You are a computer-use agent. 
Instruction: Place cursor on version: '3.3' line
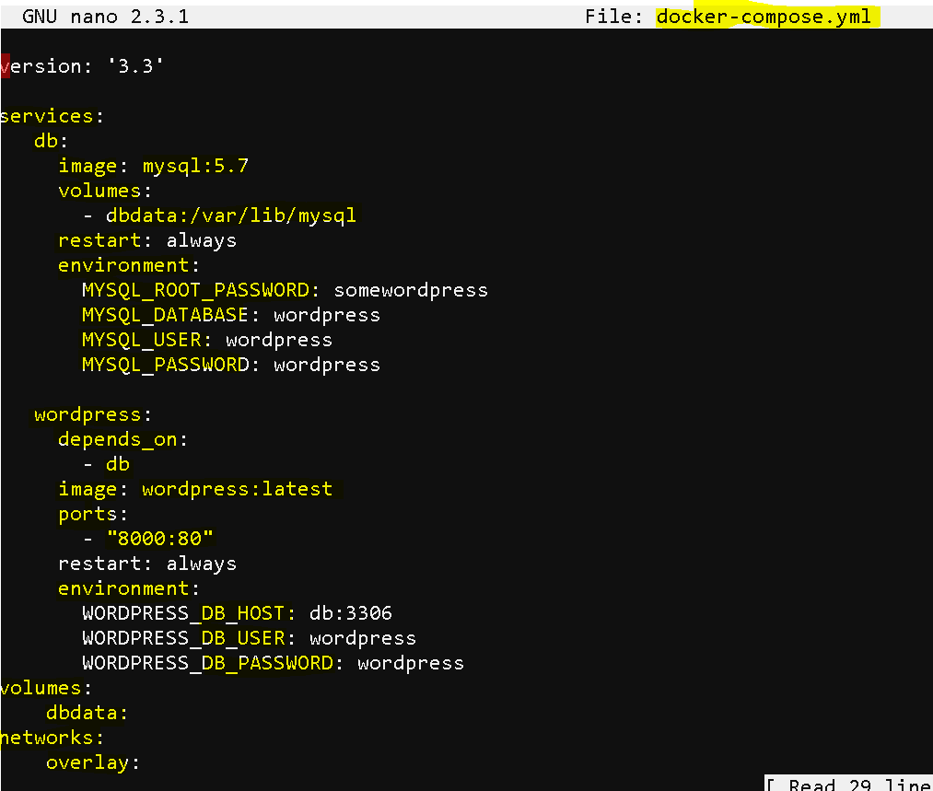pyautogui.click(x=82, y=66)
